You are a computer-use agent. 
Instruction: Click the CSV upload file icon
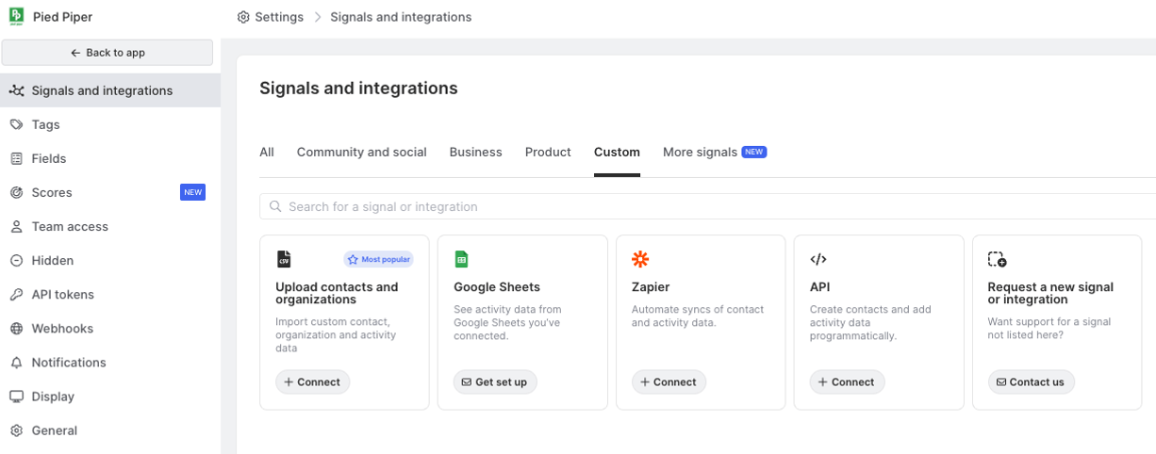click(284, 259)
